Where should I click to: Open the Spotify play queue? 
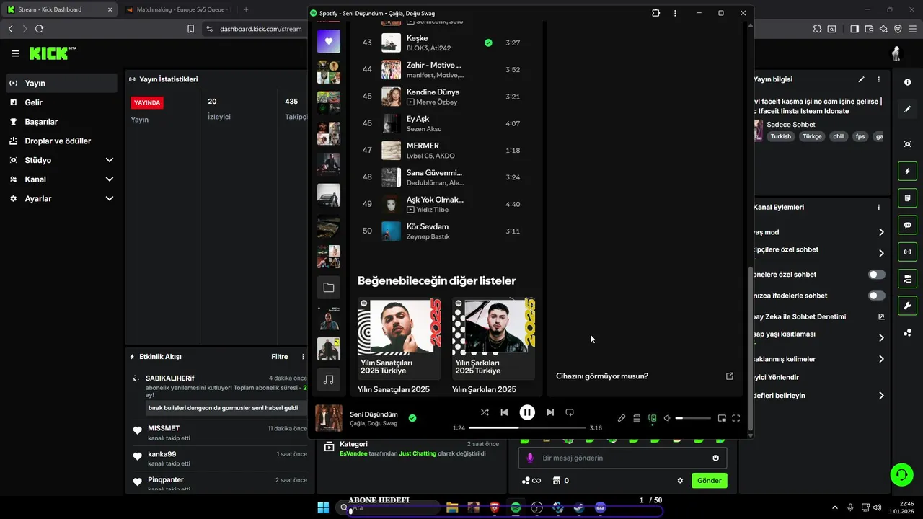(x=637, y=418)
